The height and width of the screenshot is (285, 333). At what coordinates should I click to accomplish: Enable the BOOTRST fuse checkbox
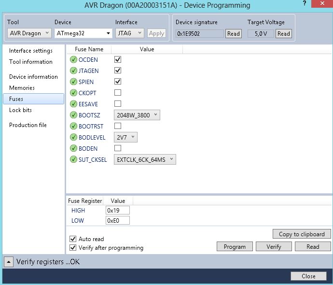[x=118, y=126]
